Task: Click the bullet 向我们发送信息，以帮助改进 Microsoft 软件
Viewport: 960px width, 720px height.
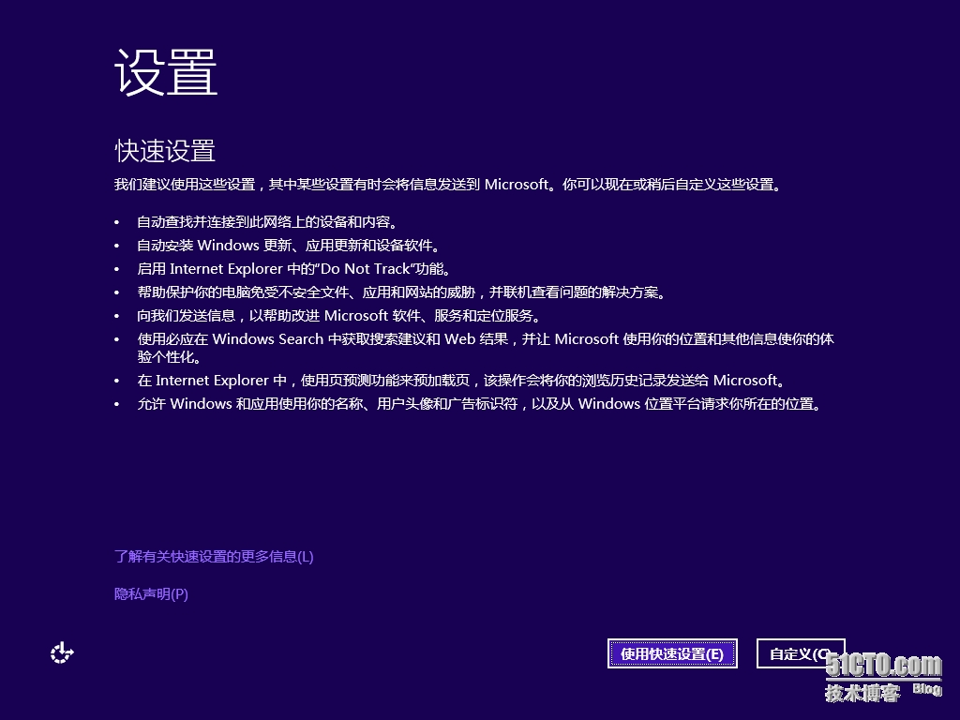Action: [340, 316]
